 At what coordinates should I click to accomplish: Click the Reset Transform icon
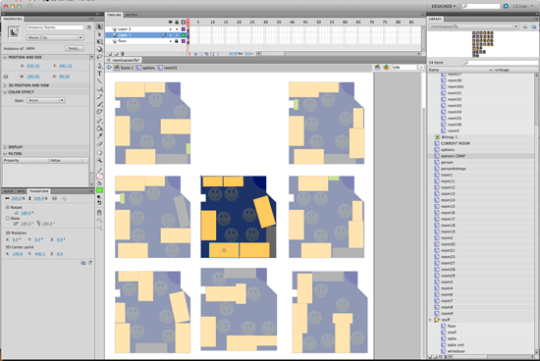tap(90, 263)
